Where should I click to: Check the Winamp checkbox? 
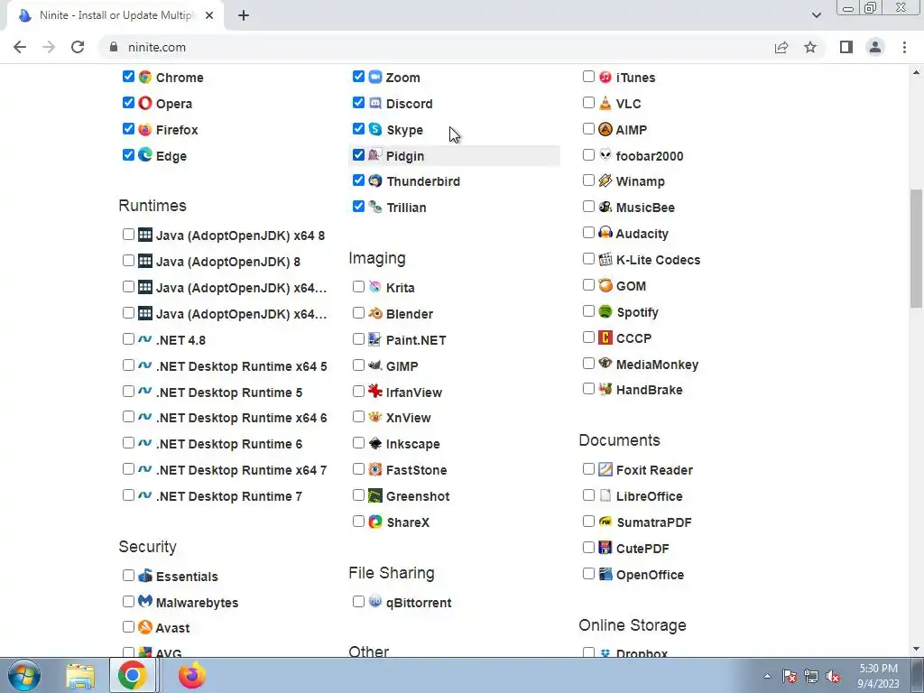point(588,180)
